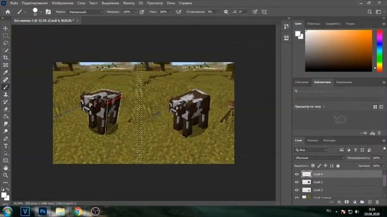The image size is (387, 217).
Task: Select the Paint Bucket tool
Action: pyautogui.click(x=5, y=116)
